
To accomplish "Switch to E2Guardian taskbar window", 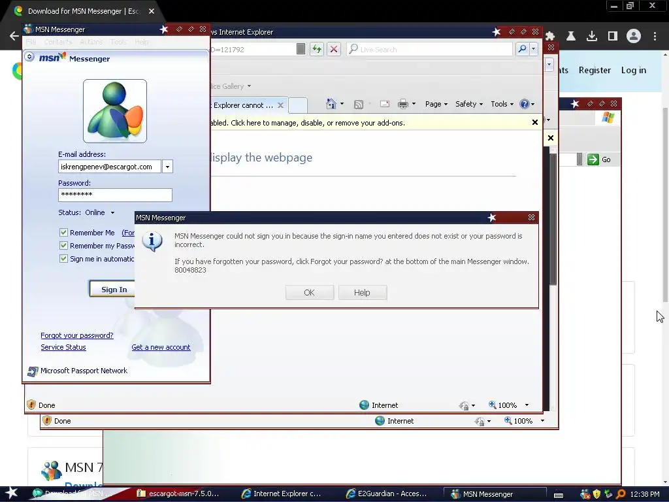I will (387, 494).
